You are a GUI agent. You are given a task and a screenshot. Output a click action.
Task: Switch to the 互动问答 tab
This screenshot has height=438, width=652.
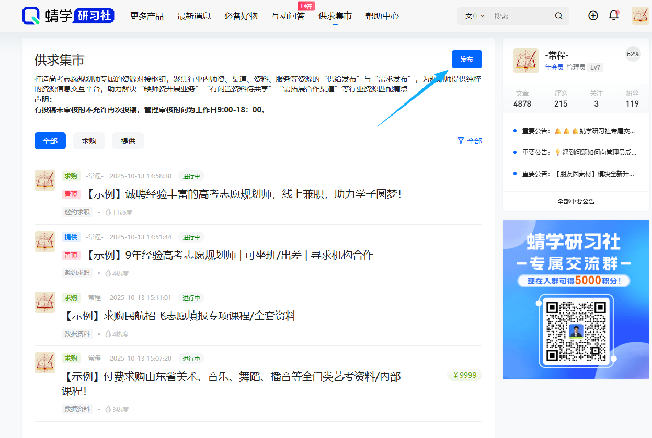tap(288, 16)
